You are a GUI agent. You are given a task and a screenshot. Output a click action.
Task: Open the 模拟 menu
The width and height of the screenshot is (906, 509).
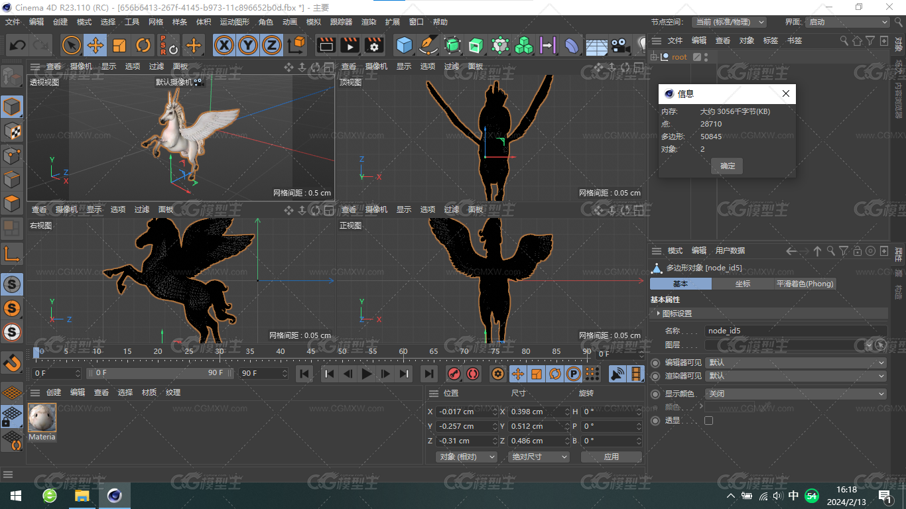314,22
